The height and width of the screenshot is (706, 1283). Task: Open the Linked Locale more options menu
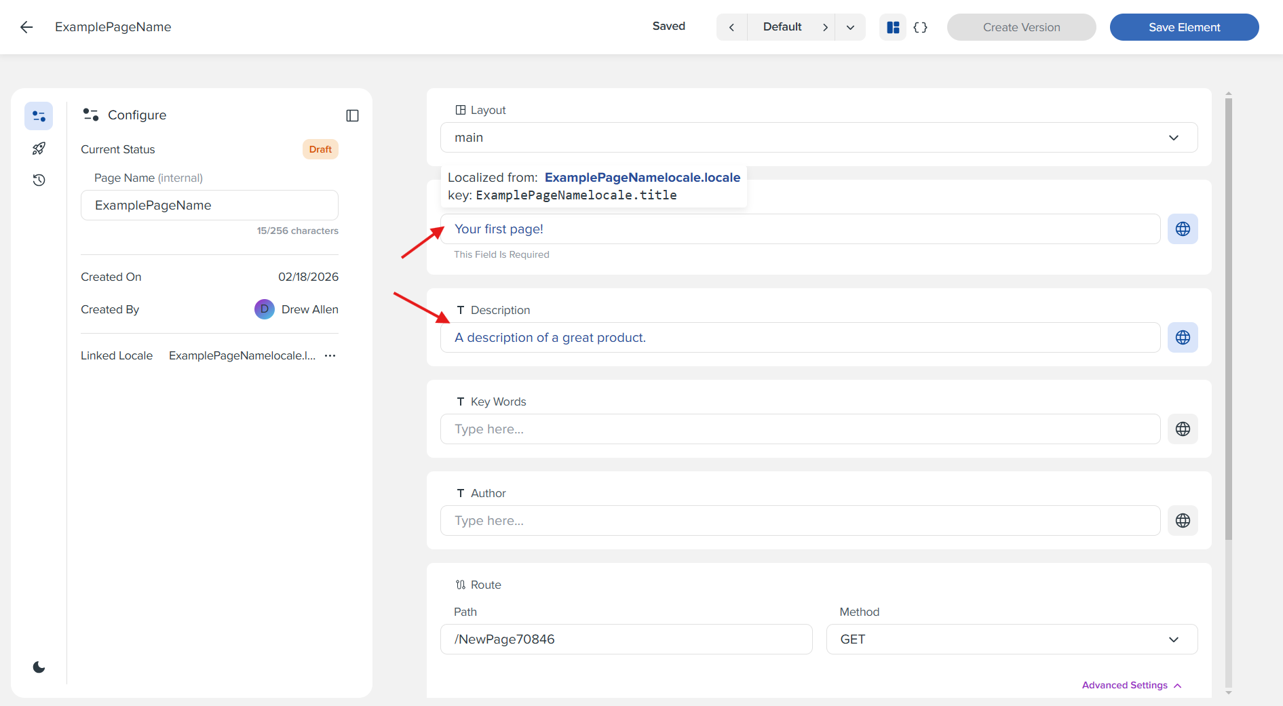pyautogui.click(x=330, y=356)
